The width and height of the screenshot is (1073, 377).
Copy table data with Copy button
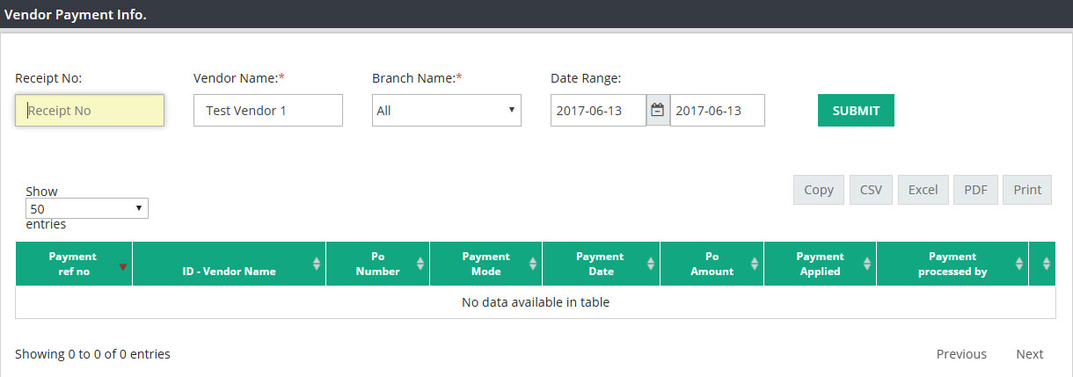pos(819,190)
